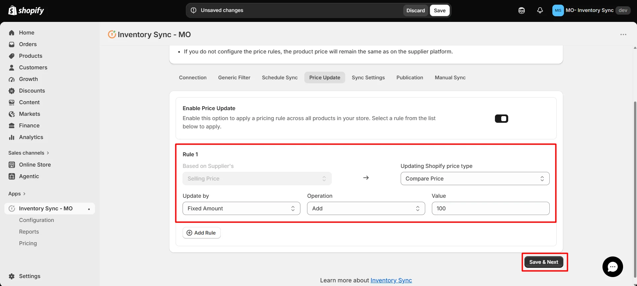Open the Discounts icon in sidebar
This screenshot has height=286, width=637.
[x=12, y=91]
